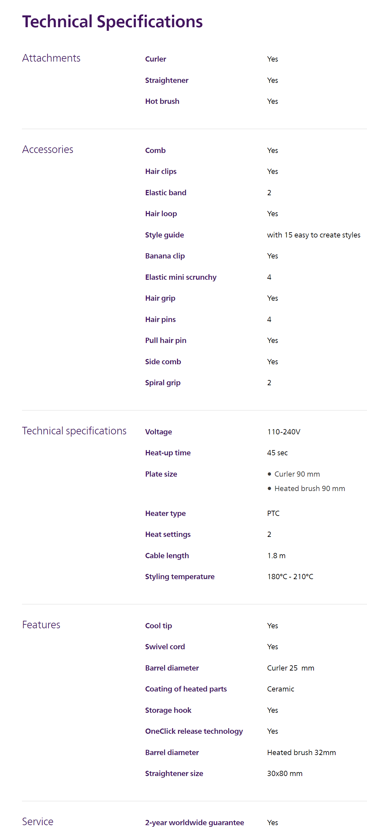Click the Hot brush label
This screenshot has height=834, width=367.
click(x=162, y=101)
